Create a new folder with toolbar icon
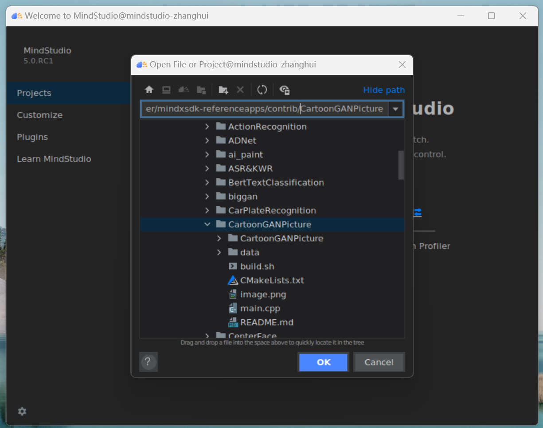The width and height of the screenshot is (543, 428). click(x=223, y=90)
